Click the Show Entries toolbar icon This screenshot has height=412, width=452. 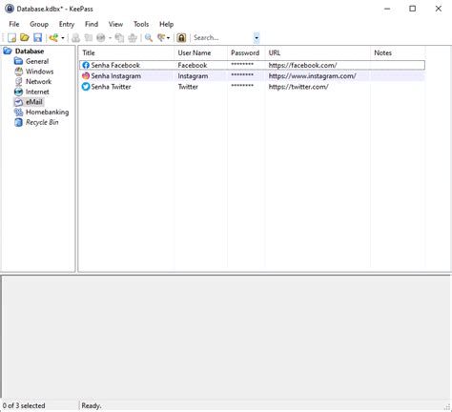click(x=161, y=38)
